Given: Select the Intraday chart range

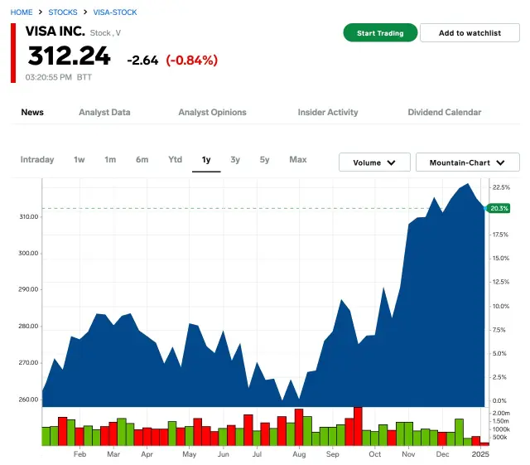Looking at the screenshot, I should click(x=37, y=159).
